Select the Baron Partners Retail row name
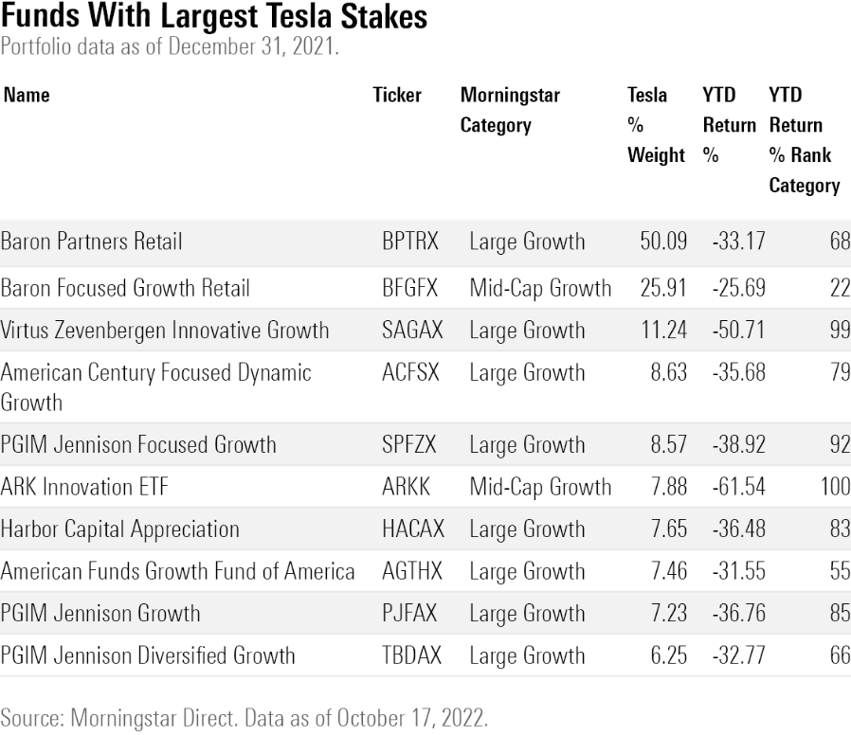 [91, 241]
